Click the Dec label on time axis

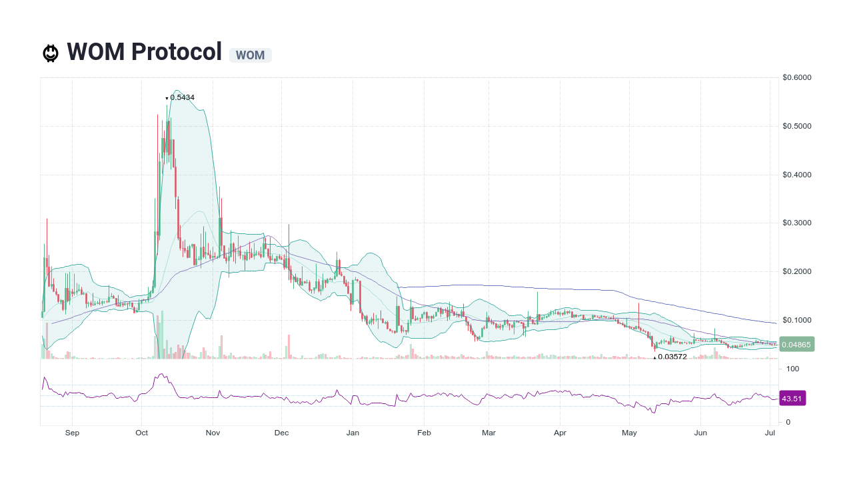tap(281, 433)
